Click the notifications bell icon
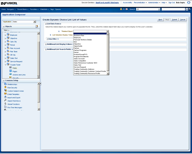Viewport: 192px width, 154px height. 121,9
